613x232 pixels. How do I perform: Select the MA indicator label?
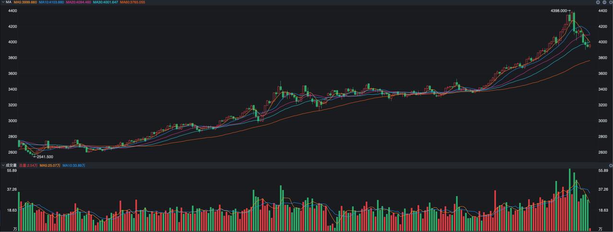9,2
